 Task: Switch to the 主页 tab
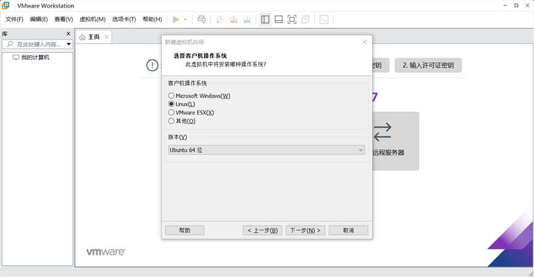click(93, 37)
